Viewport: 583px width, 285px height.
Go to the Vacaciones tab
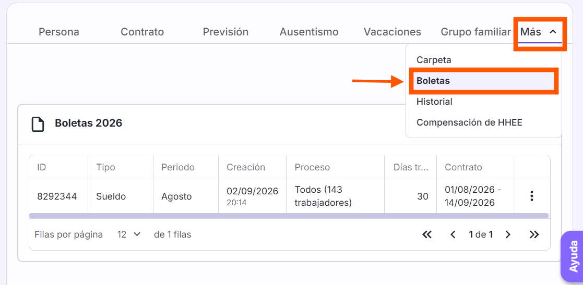click(x=392, y=32)
